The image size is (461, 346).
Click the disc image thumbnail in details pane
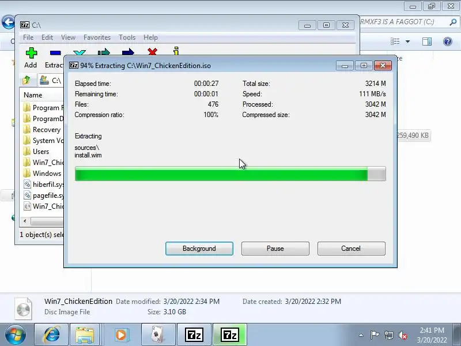[x=23, y=309]
